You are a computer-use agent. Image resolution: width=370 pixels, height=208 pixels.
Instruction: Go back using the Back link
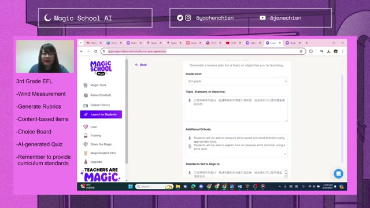coord(141,65)
